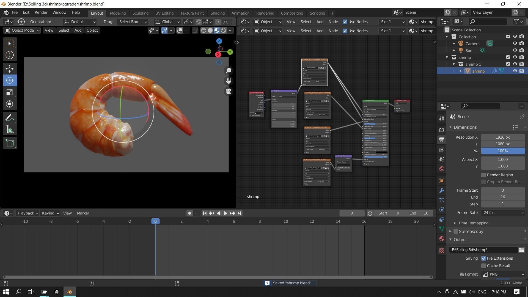Viewport: 528px width, 297px height.
Task: Open the Object properties tab
Action: [442, 181]
